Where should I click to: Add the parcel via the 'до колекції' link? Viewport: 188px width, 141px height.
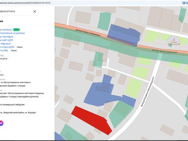pos(6,30)
